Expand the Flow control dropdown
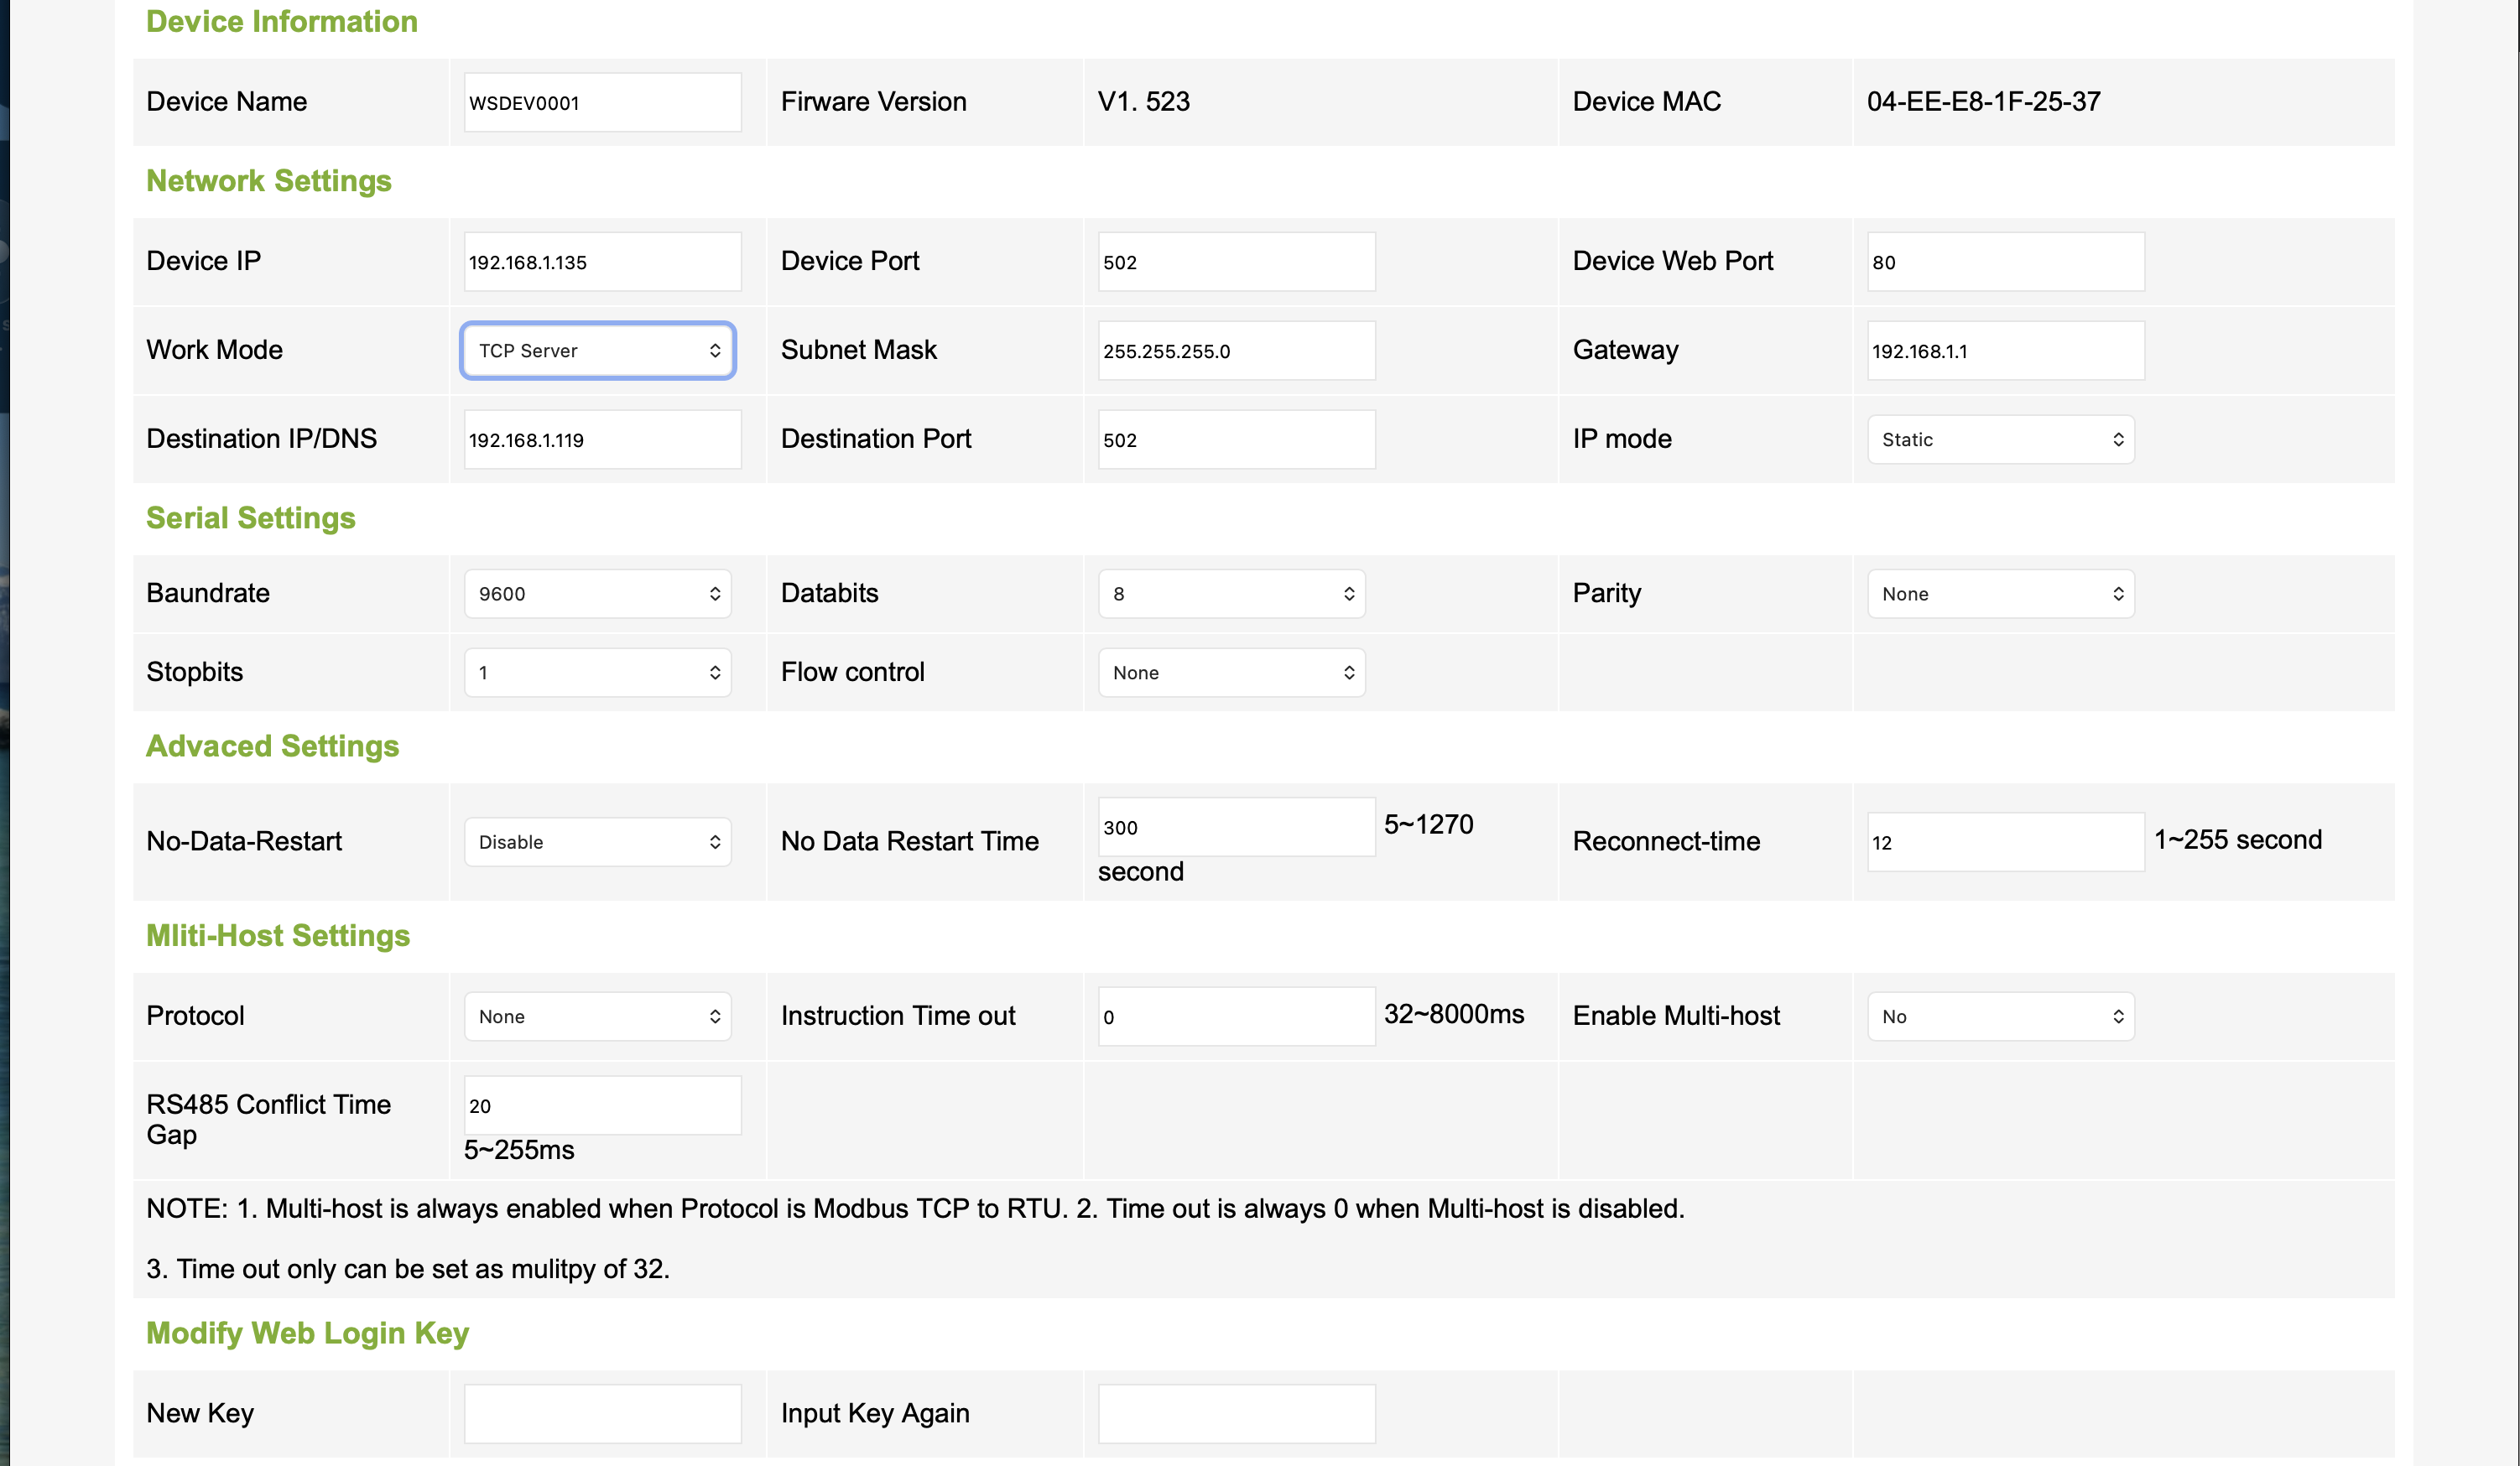This screenshot has height=1466, width=2520. [x=1231, y=672]
